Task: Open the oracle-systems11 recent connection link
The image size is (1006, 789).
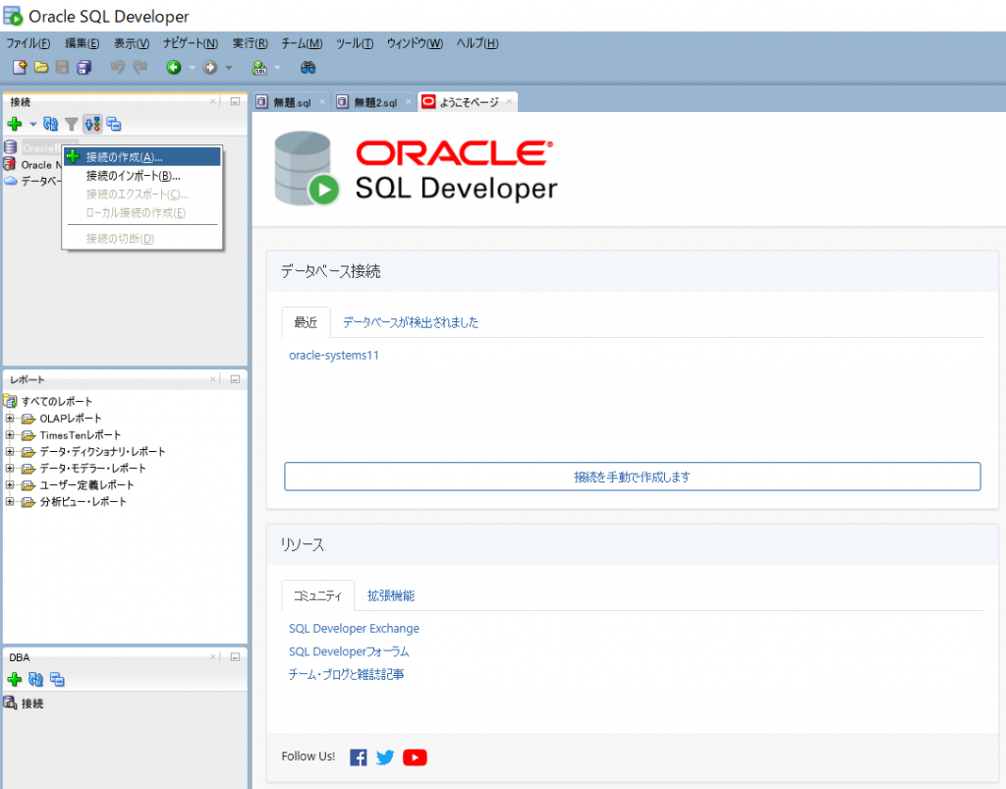Action: click(334, 356)
